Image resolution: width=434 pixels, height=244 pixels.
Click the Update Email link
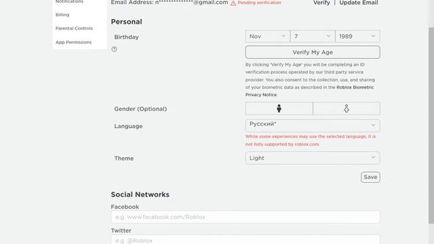tap(359, 3)
